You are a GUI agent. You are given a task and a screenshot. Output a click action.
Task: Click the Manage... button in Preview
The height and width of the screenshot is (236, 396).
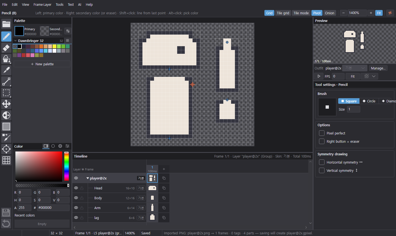(378, 68)
